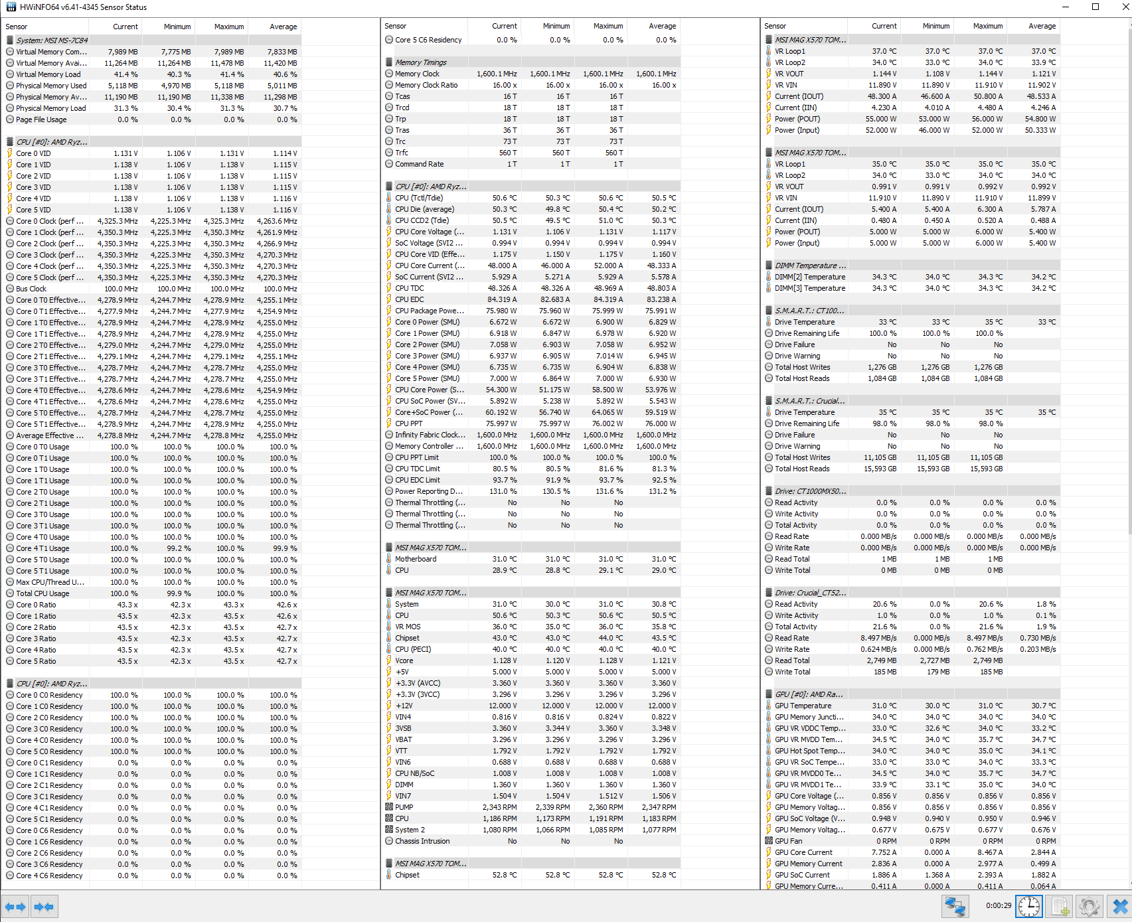1132x922 pixels.
Task: Click the icon beside GPU [#0]: AMD Ra... header
Action: (769, 694)
